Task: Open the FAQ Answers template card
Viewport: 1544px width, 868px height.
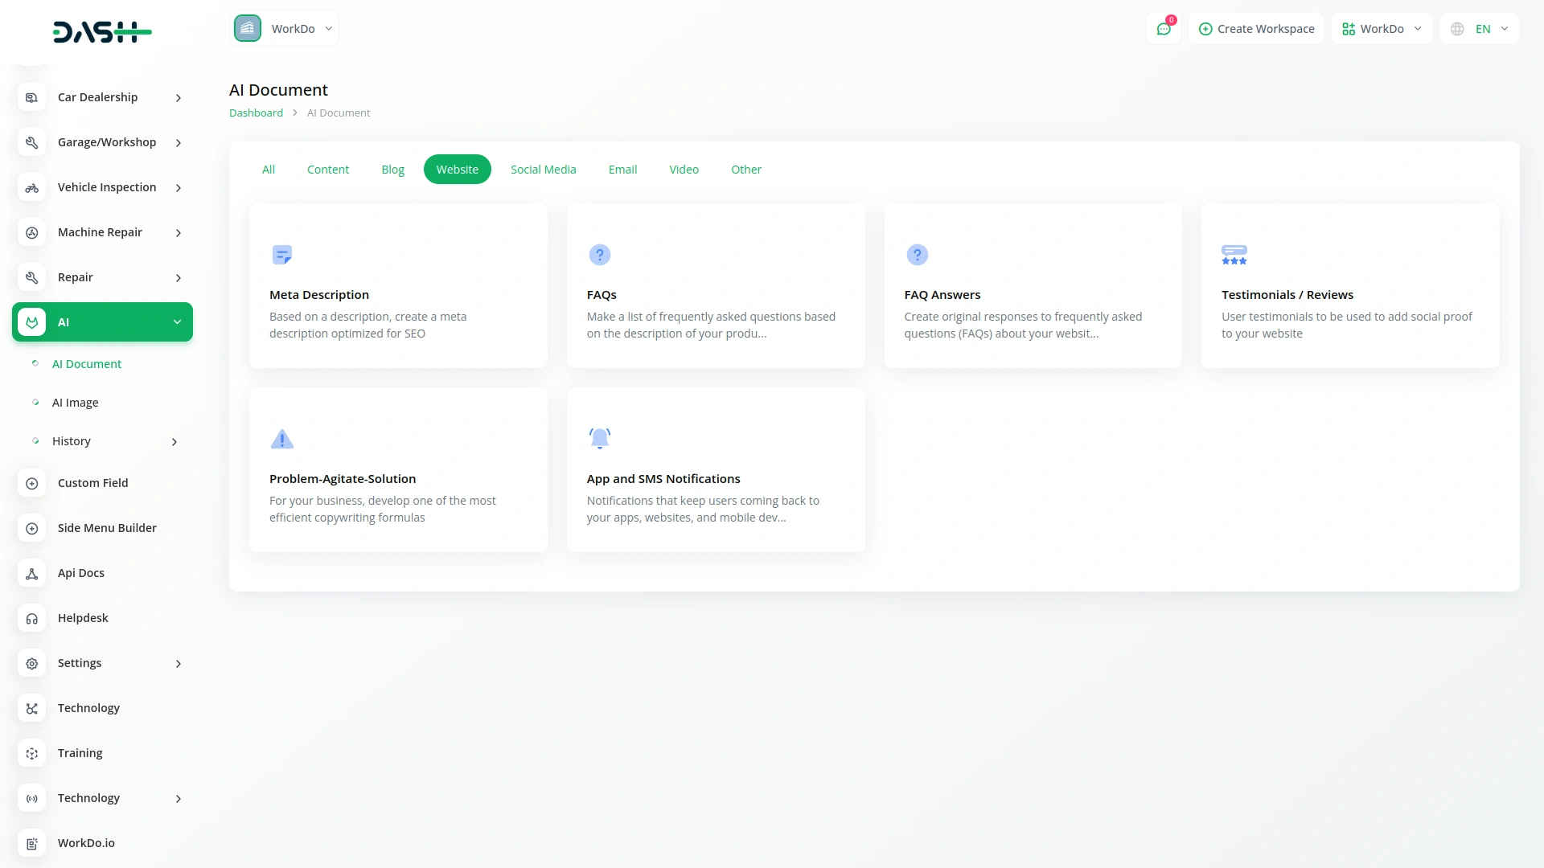Action: pos(1033,286)
